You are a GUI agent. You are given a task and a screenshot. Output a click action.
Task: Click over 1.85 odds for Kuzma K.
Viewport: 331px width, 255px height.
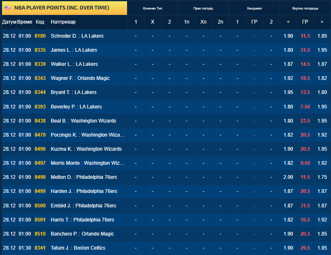pos(322,149)
